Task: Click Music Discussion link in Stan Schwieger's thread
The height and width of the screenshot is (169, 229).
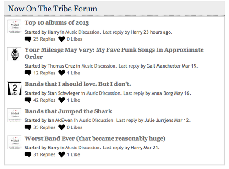Action: [x=103, y=93]
